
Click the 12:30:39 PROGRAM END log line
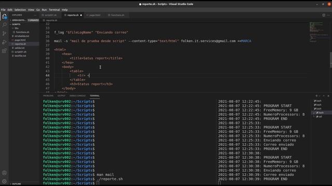(x=253, y=179)
